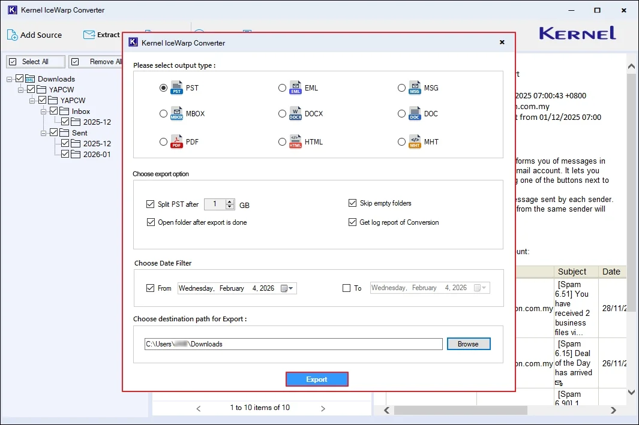The image size is (639, 425).
Task: Select the PST output format icon
Action: [x=176, y=88]
